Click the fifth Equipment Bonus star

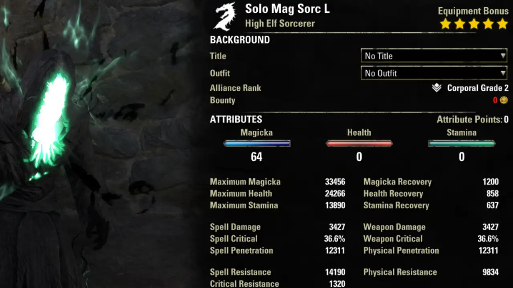[x=502, y=24]
